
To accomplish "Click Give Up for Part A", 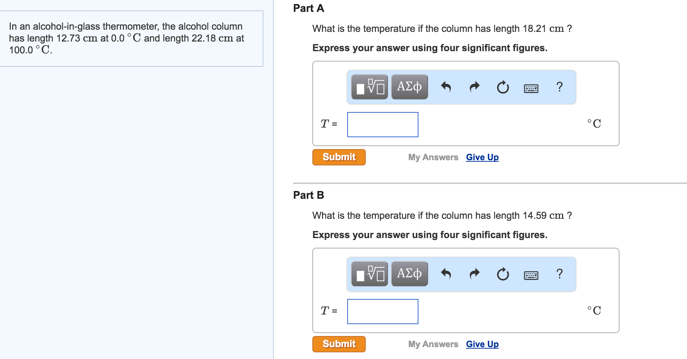I will (482, 157).
